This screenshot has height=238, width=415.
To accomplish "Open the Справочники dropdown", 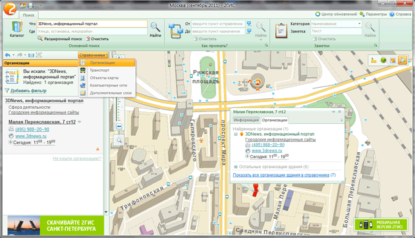I will (x=93, y=55).
